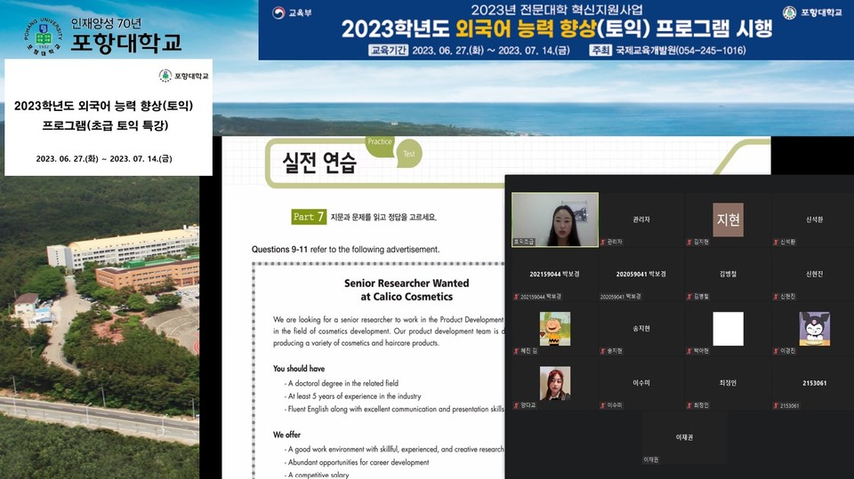Click the Test tab label
The height and width of the screenshot is (479, 854).
coord(408,153)
